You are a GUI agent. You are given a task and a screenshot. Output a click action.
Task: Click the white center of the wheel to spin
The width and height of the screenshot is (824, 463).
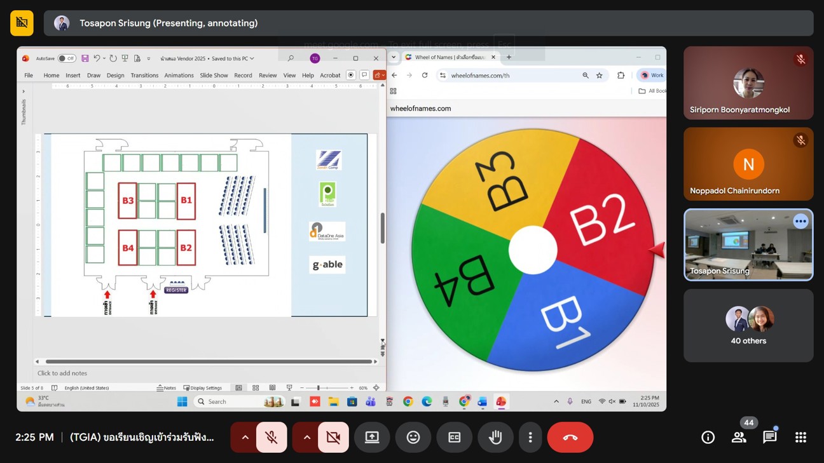click(x=533, y=250)
